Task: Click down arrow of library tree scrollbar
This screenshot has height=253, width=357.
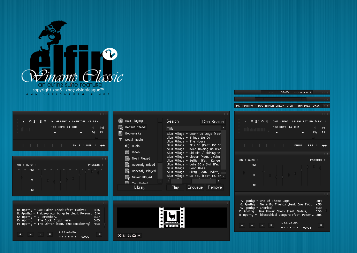Action: (160, 181)
